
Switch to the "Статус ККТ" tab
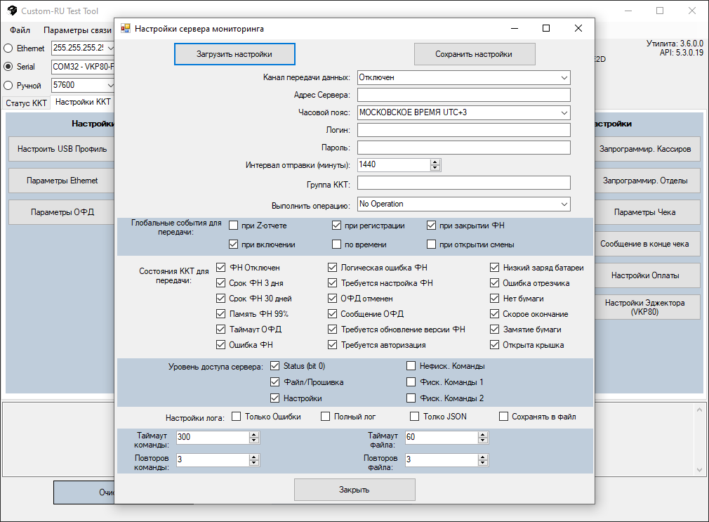[26, 103]
